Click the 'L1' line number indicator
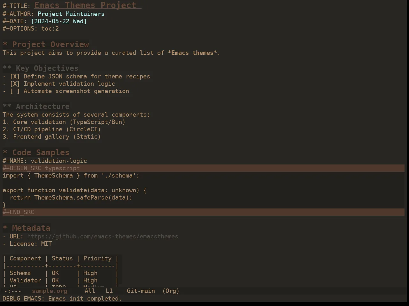The height and width of the screenshot is (306, 409). (109, 291)
